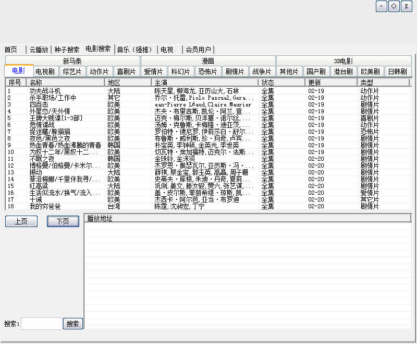Select the movie row 红高粱
Screen dimensions: 417x344
click(40, 186)
